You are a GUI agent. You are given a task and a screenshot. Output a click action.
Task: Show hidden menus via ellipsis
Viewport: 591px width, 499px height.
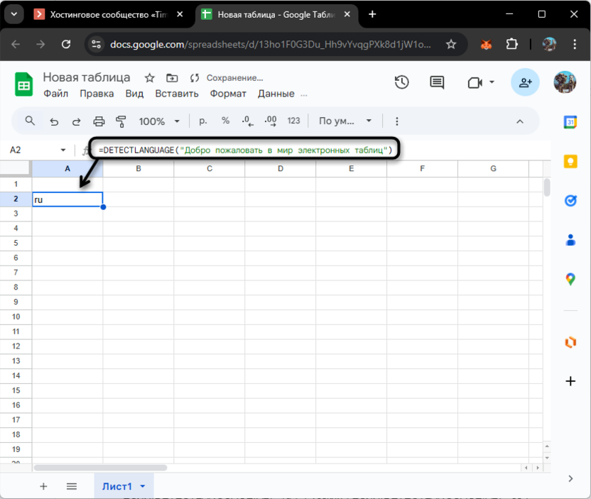304,94
